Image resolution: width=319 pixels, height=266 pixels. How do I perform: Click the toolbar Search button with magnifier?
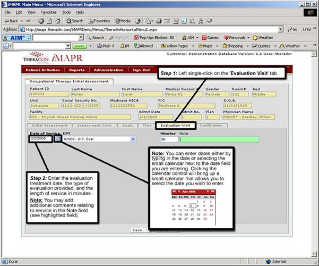[74, 20]
